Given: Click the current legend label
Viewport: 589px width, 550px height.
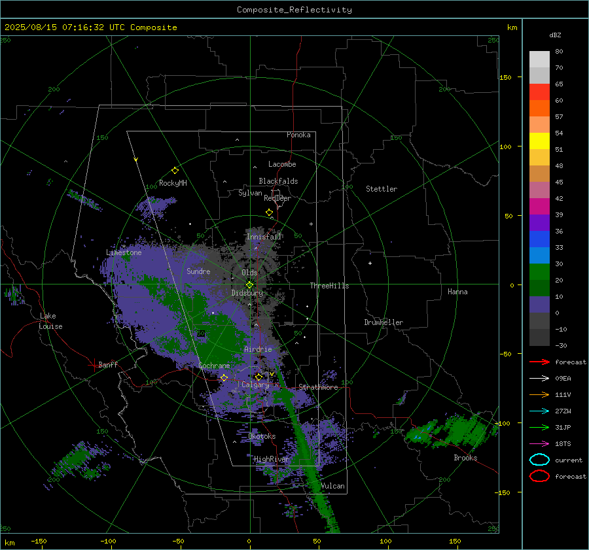Looking at the screenshot, I should (x=568, y=460).
